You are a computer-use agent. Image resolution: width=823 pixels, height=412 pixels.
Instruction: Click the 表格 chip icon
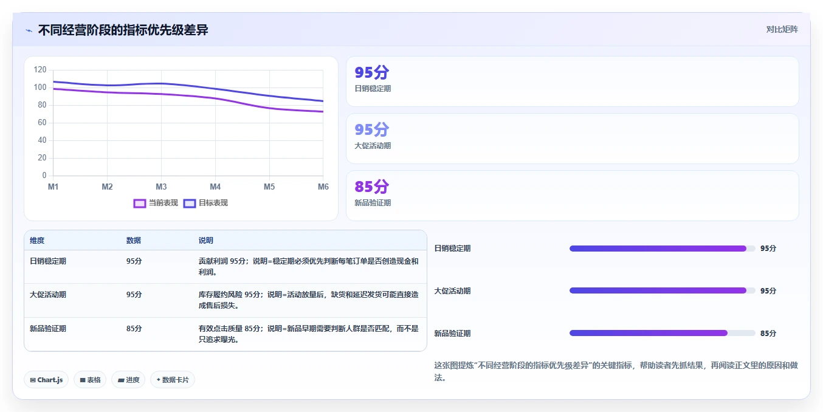coord(83,380)
